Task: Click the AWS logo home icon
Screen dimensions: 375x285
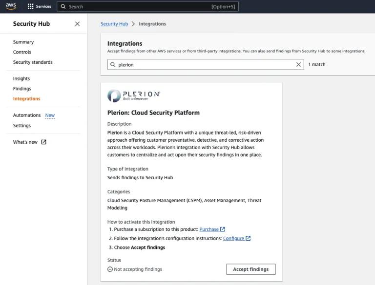Action: (11, 6)
